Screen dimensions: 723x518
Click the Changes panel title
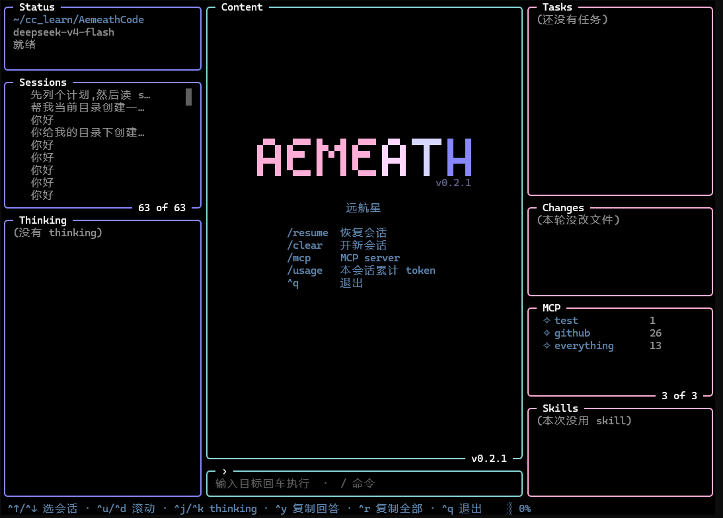click(x=563, y=208)
